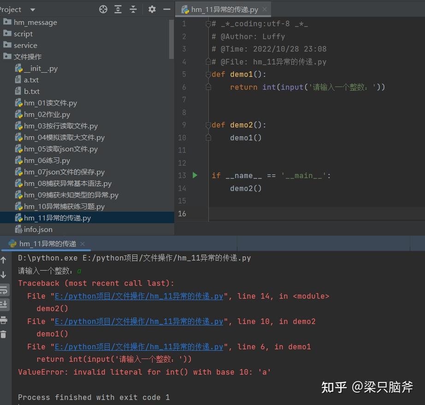Viewport: 425px width, 405px height.
Task: Click the up arrow in Run console sidebar
Action: coord(3,260)
